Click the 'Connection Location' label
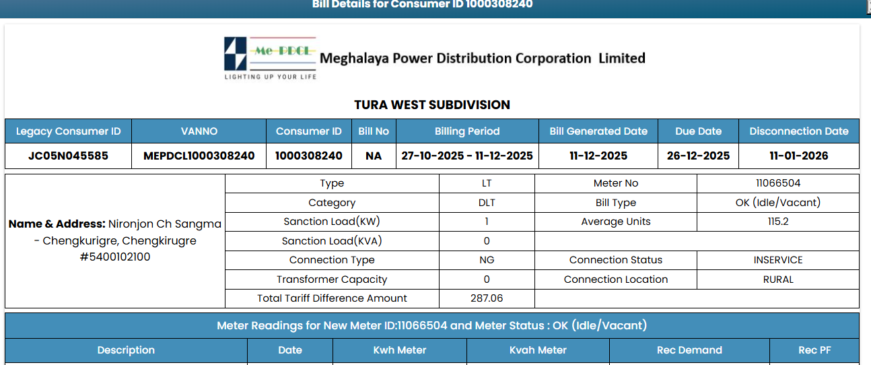The height and width of the screenshot is (365, 871). click(616, 279)
